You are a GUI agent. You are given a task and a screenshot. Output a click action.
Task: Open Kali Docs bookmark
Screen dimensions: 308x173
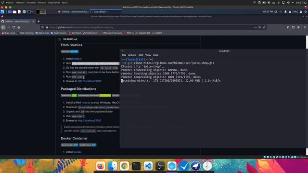pyautogui.click(x=75, y=33)
